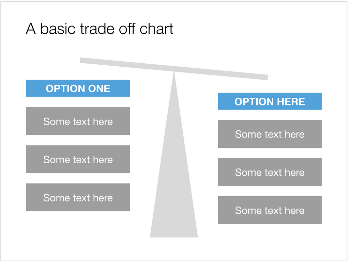Select the bottom gray box under OPTION HERE
This screenshot has height=262, width=349.
(x=270, y=210)
